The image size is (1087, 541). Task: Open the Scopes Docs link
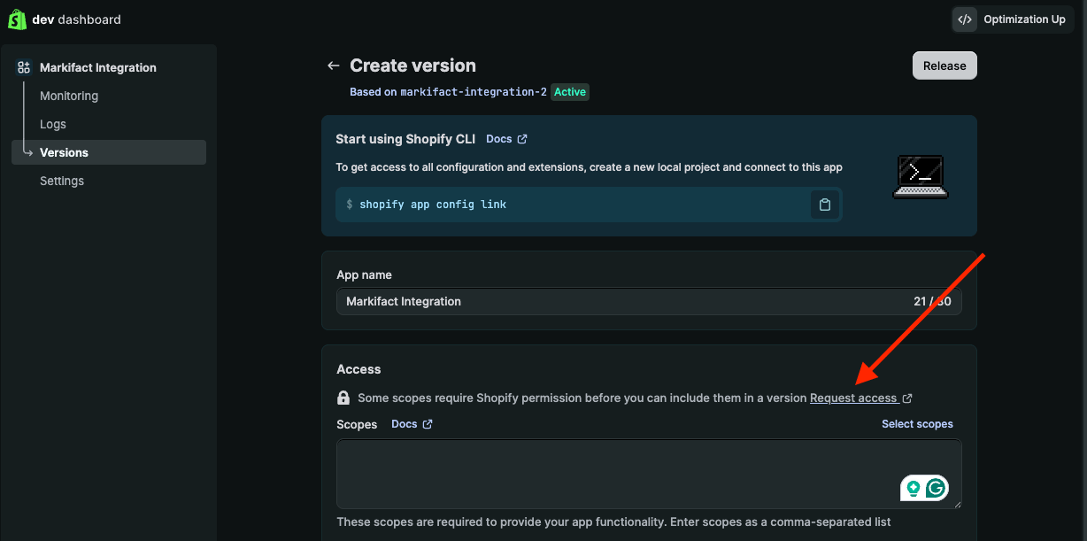[405, 424]
